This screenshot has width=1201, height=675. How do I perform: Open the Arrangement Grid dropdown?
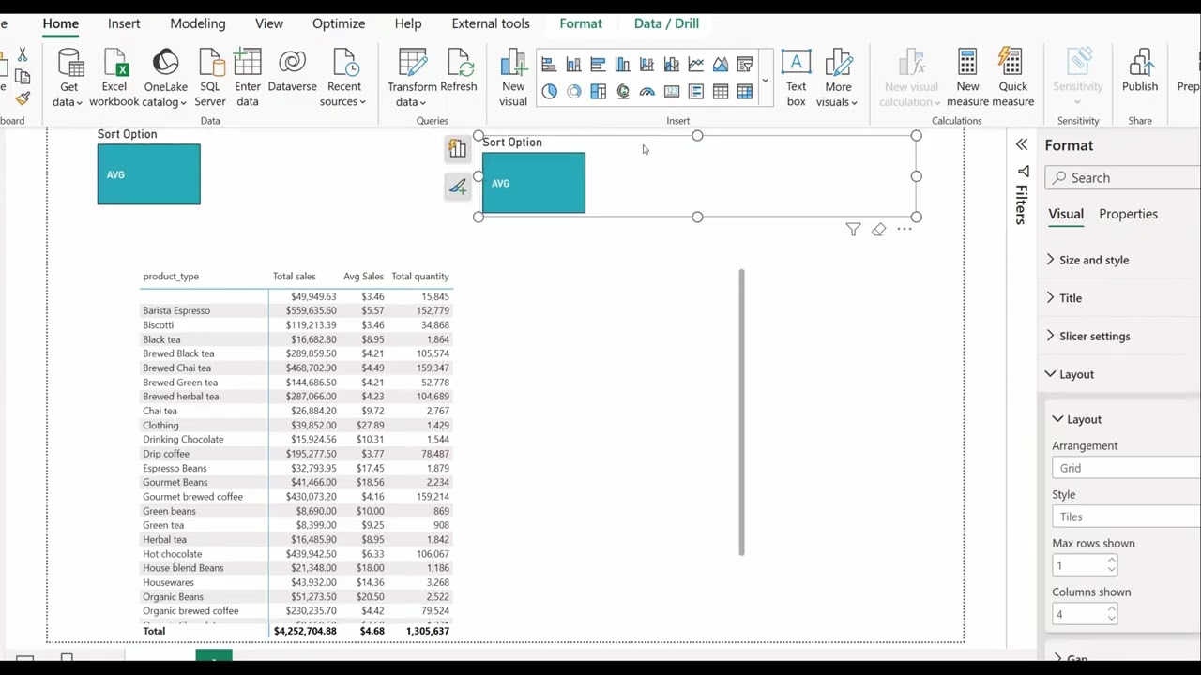pyautogui.click(x=1126, y=469)
